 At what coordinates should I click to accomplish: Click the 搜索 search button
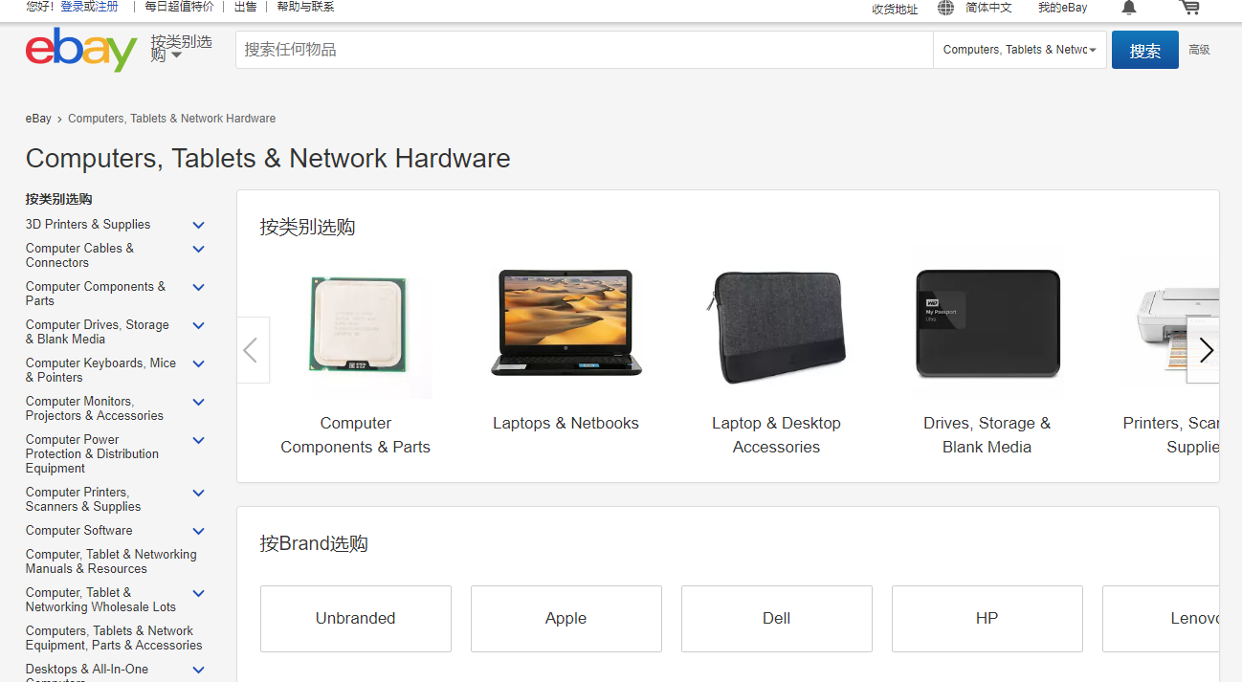point(1145,51)
